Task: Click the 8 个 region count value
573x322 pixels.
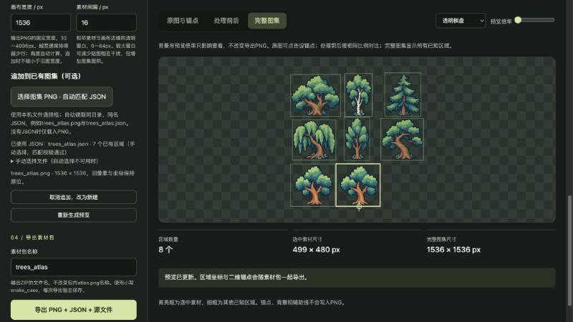Action: (165, 250)
